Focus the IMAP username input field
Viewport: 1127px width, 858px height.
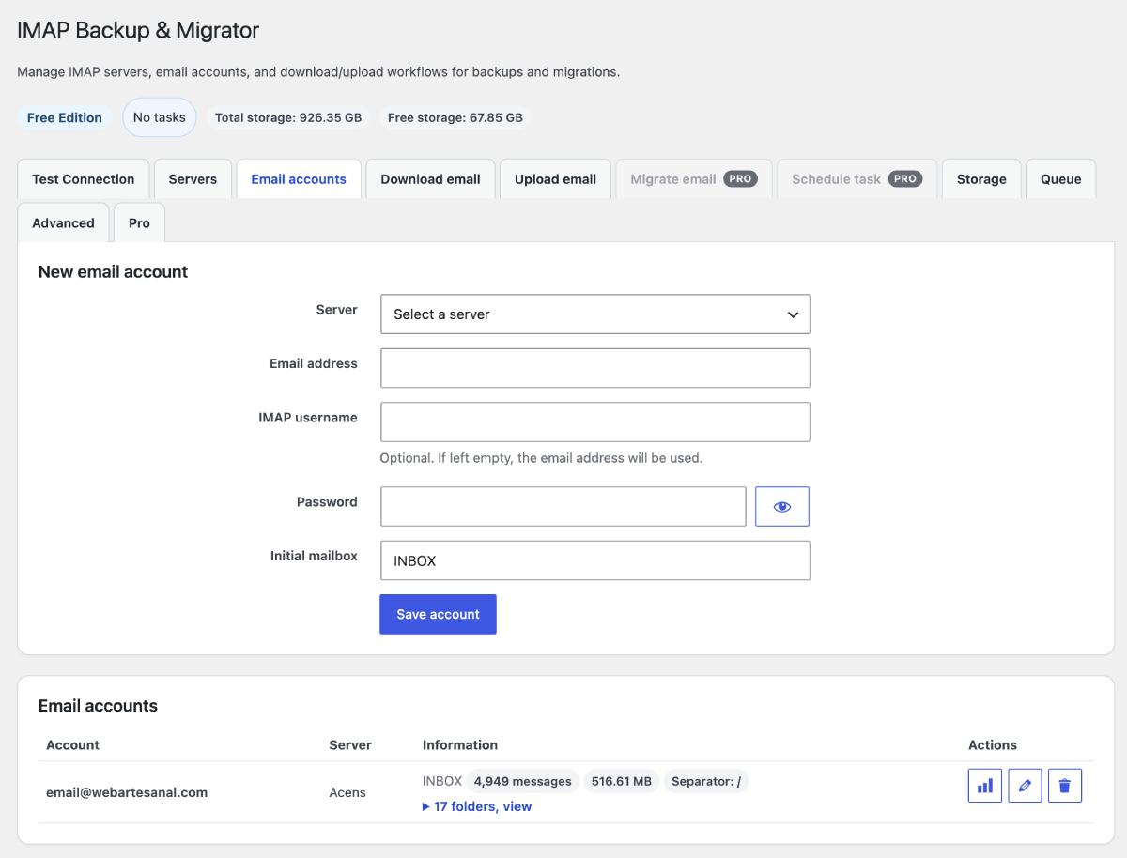[x=595, y=422]
